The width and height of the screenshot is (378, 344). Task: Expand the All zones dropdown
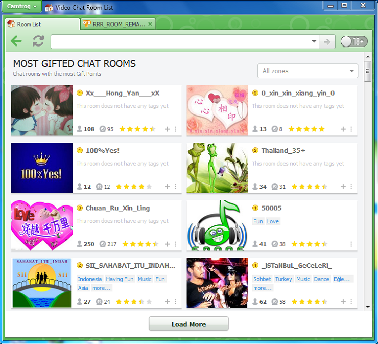click(308, 71)
